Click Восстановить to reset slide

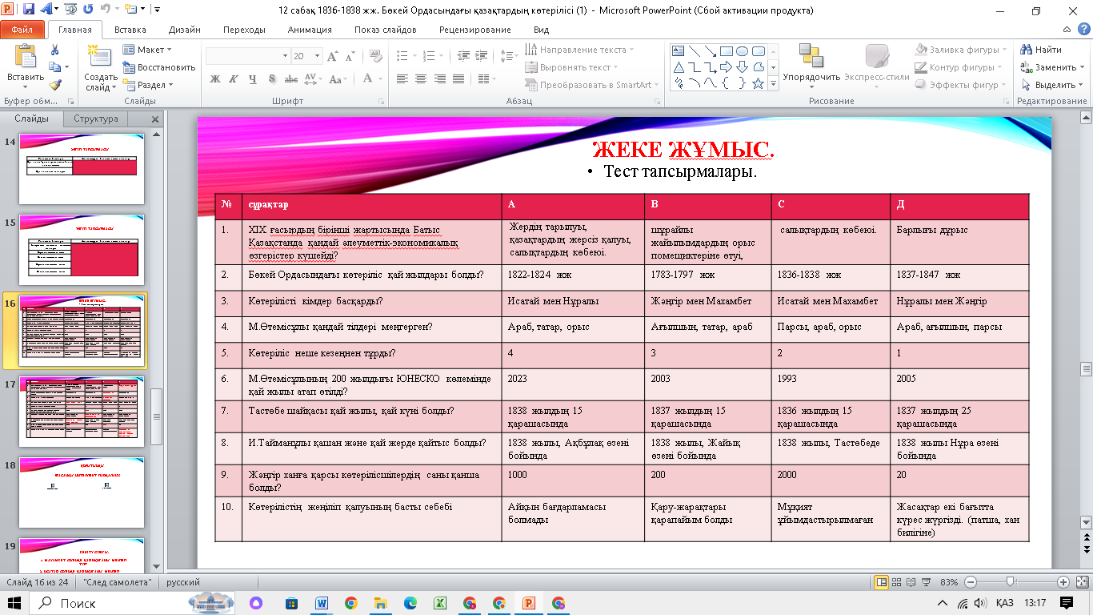[x=159, y=67]
